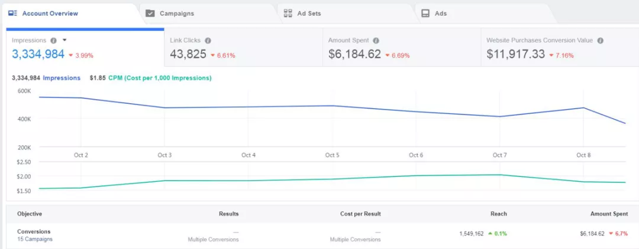Open info icon next to Amount Spent

[376, 41]
